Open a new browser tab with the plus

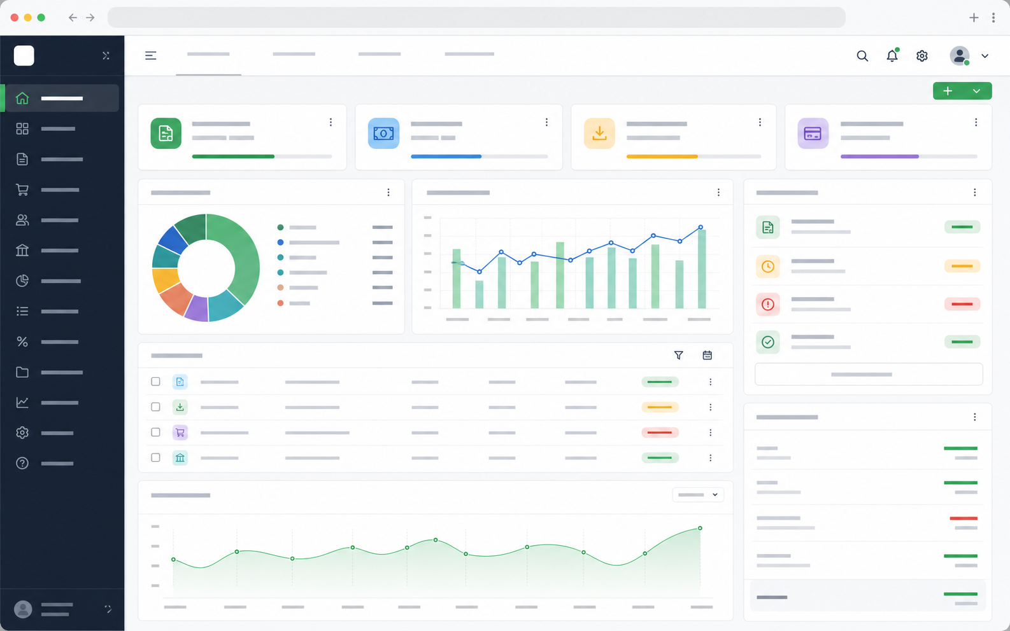click(x=974, y=18)
